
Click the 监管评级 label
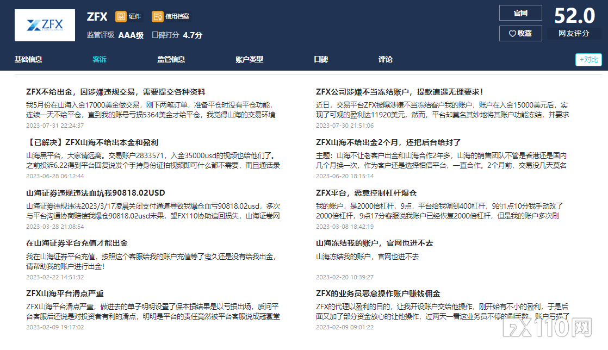(101, 35)
